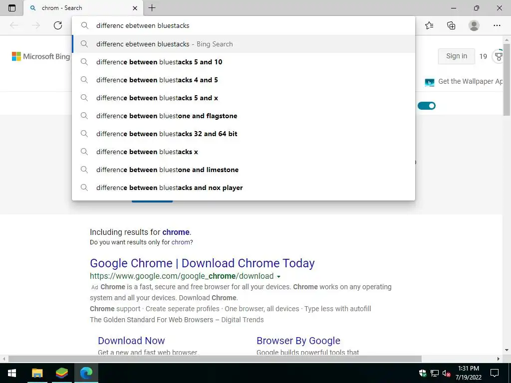Choose suggestion 'bluestacks 5 and 10'
Image resolution: width=511 pixels, height=383 pixels.
[244, 62]
